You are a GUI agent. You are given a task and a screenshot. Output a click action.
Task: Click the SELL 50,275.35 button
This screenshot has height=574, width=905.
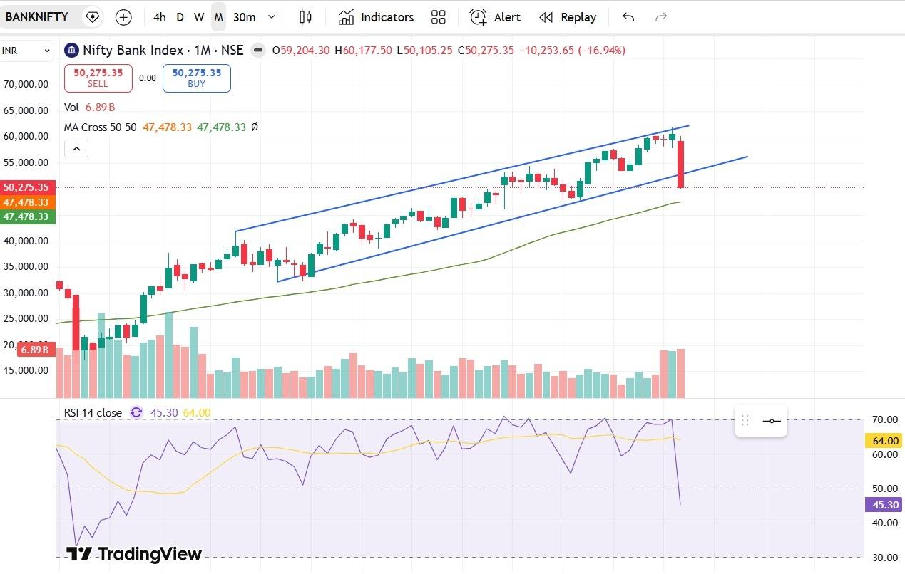pos(98,78)
